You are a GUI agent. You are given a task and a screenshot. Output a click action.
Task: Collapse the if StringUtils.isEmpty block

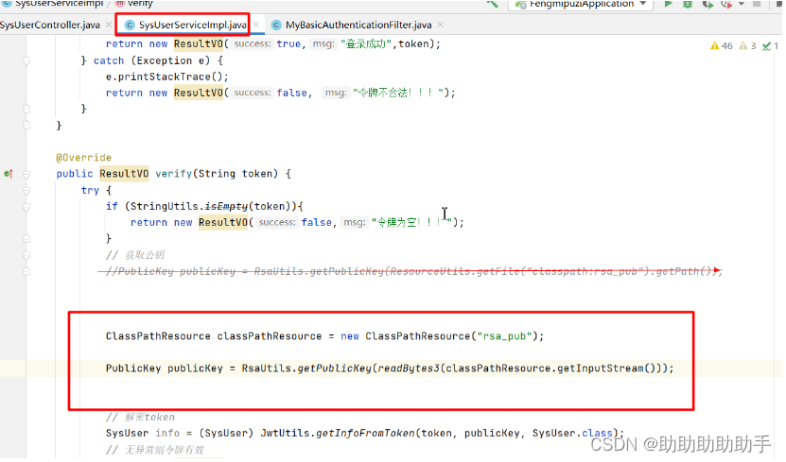(26, 207)
